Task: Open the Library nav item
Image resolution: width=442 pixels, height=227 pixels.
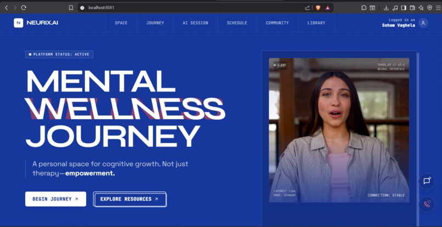Action: point(316,23)
